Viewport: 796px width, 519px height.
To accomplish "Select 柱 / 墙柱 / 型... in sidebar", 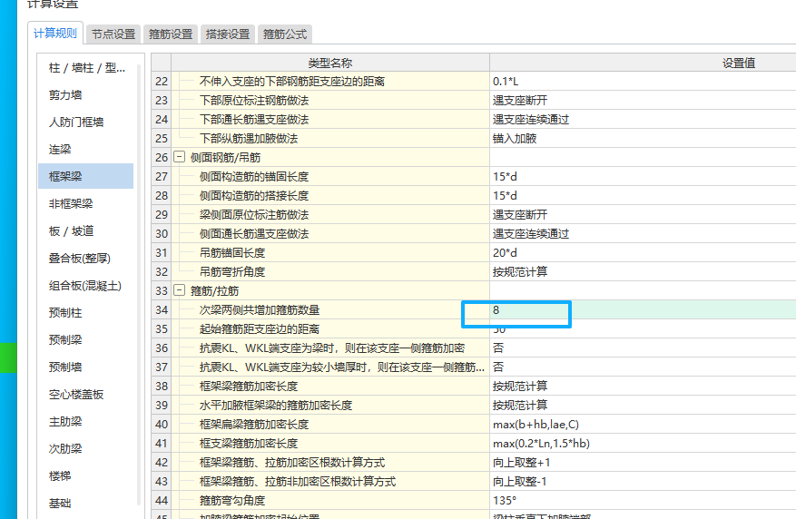I will click(86, 68).
